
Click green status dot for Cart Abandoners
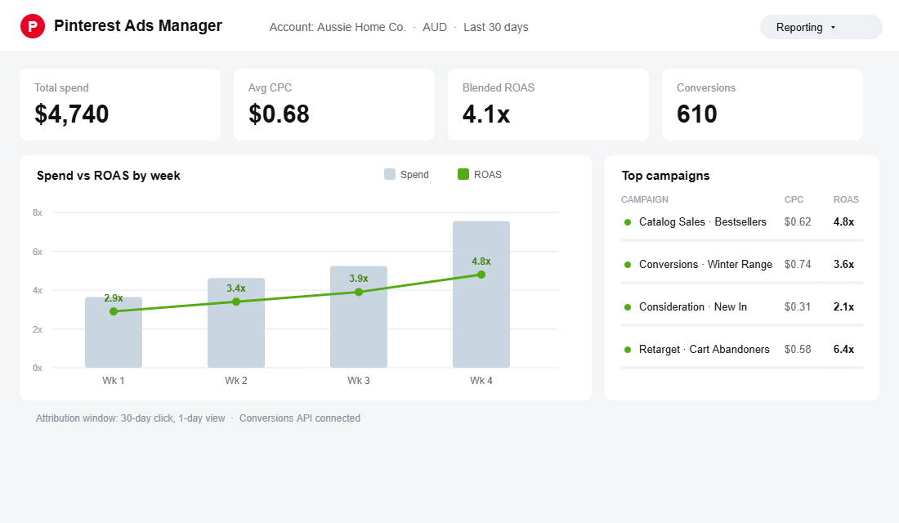(x=628, y=350)
